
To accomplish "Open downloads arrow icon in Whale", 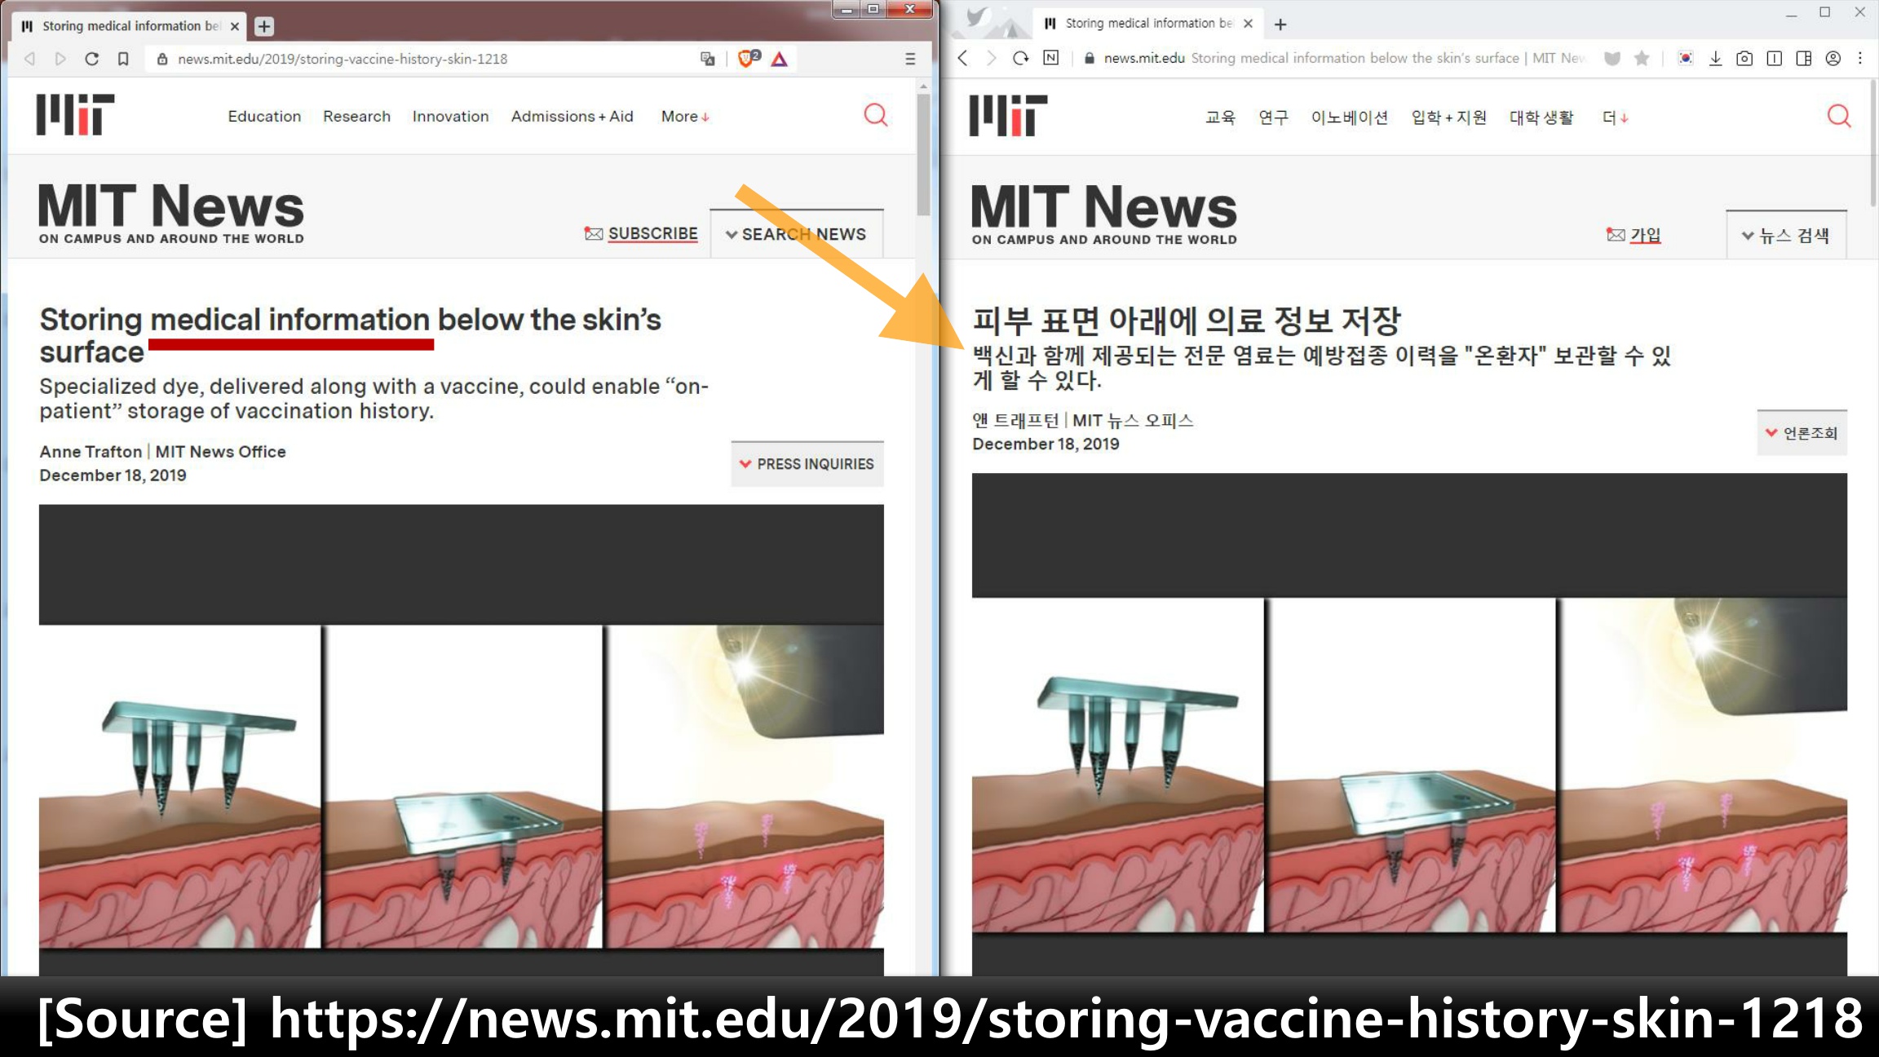I will [x=1716, y=58].
